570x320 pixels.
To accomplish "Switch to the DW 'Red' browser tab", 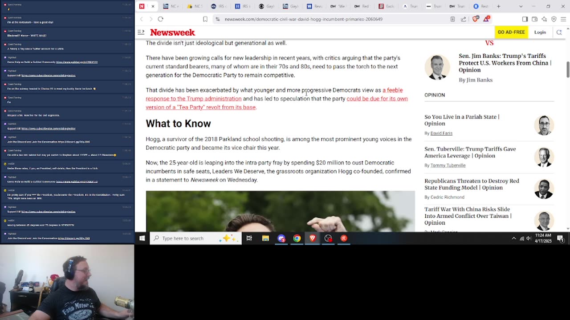I will coord(362,6).
